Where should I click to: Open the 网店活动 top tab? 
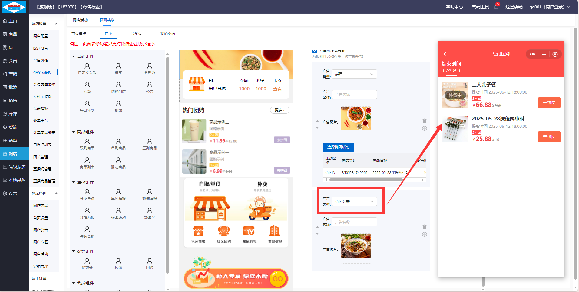coord(80,20)
